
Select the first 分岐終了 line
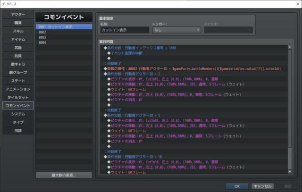click(194, 64)
